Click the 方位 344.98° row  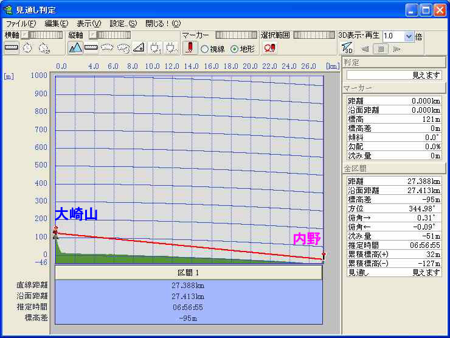point(394,208)
